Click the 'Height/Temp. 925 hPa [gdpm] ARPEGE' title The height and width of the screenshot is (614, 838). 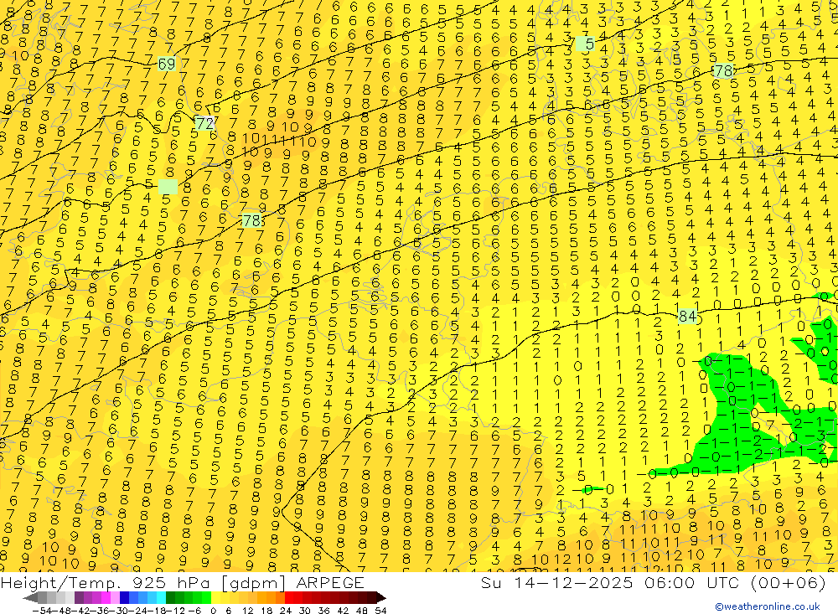point(182,582)
